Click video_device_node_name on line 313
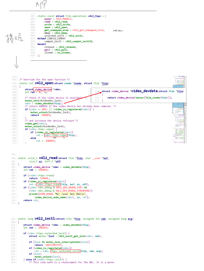This screenshot has width=204, height=271. coord(50,197)
